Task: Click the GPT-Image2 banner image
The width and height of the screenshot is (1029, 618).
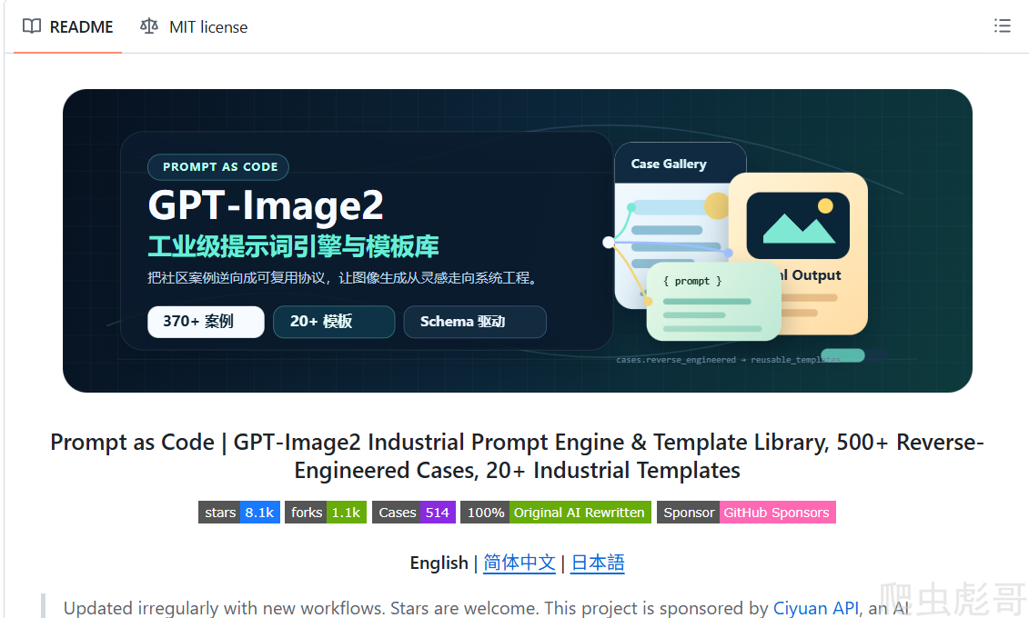Action: tap(517, 241)
